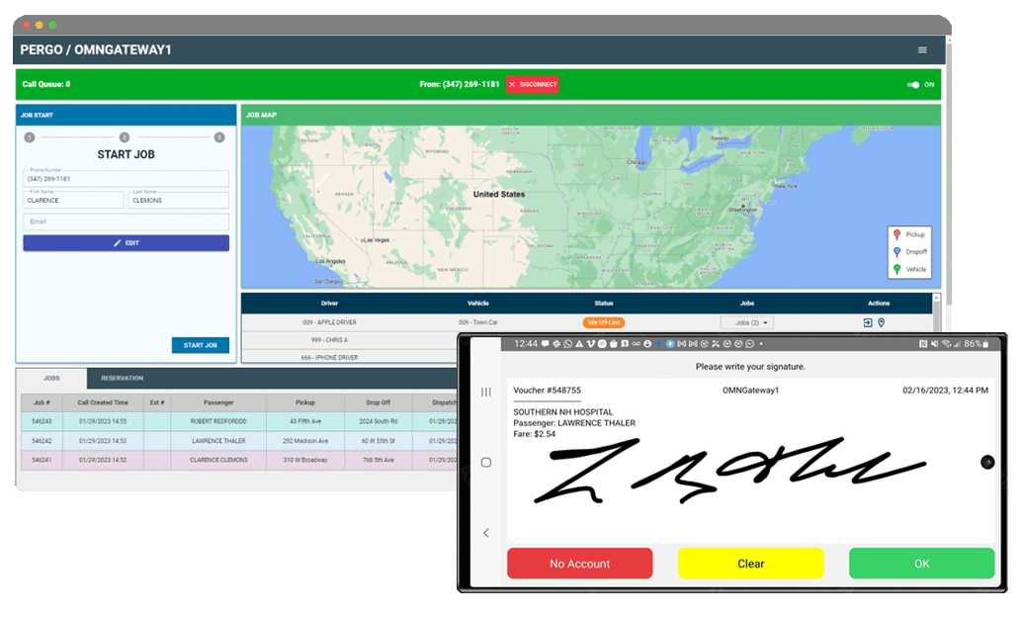Switch to the JOBS tab
The width and height of the screenshot is (1022, 617).
click(x=51, y=379)
